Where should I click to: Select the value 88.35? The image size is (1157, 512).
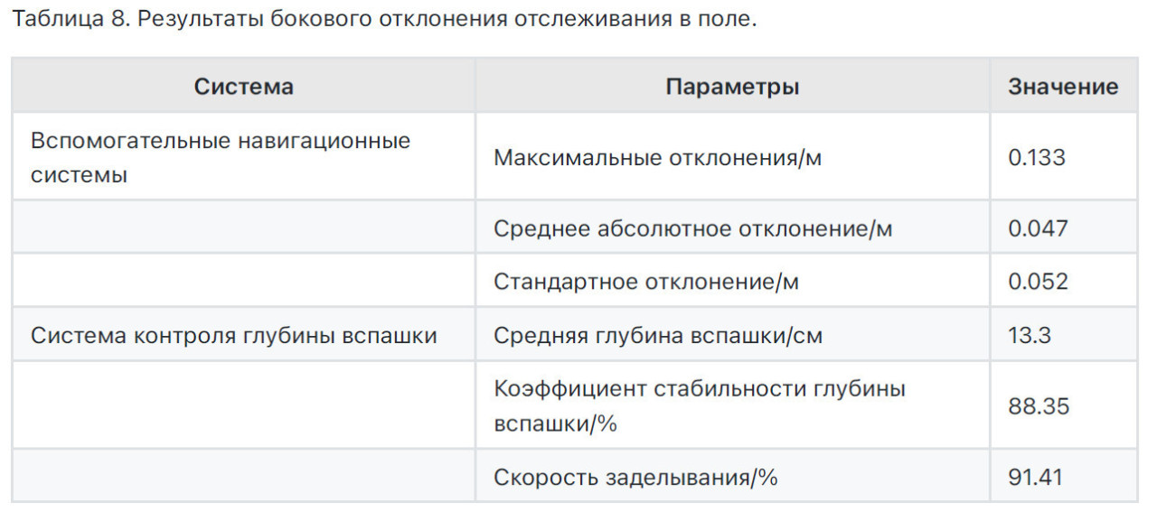(1039, 405)
